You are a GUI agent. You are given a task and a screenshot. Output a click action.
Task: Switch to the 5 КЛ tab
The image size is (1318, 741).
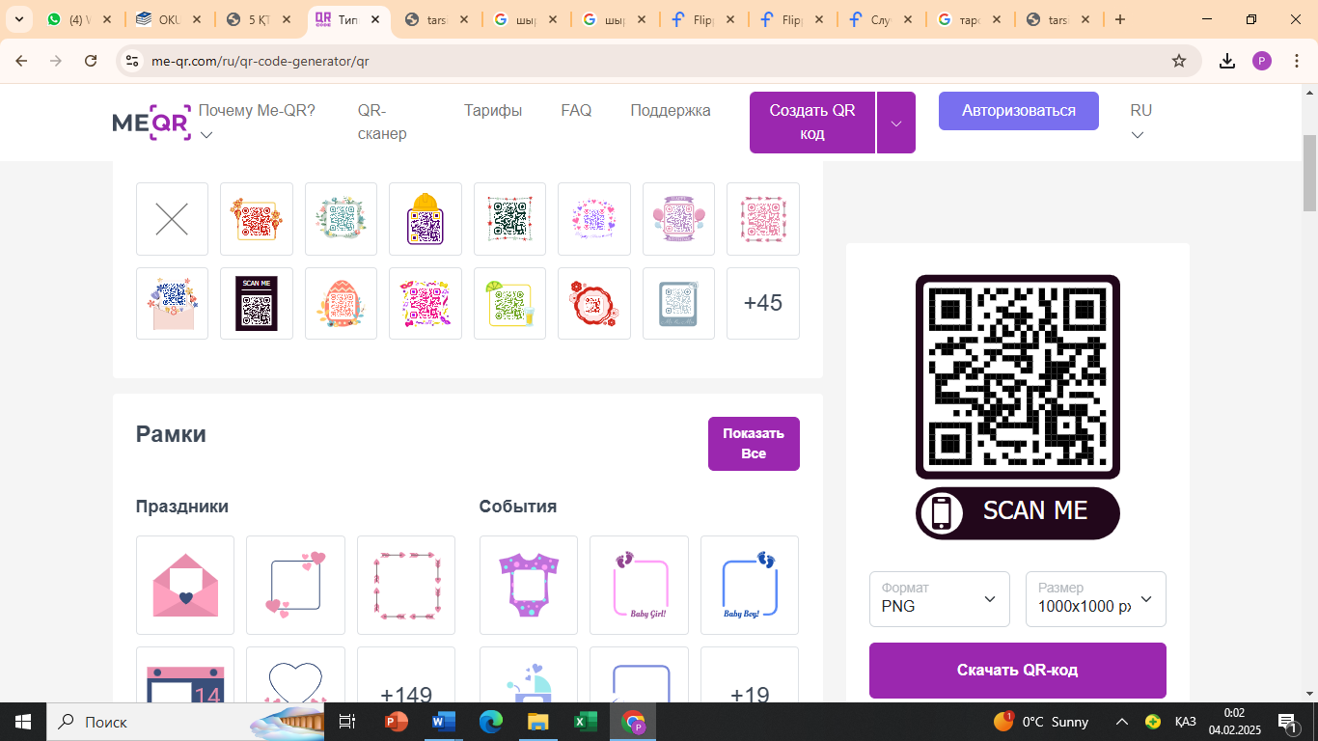pos(259,19)
